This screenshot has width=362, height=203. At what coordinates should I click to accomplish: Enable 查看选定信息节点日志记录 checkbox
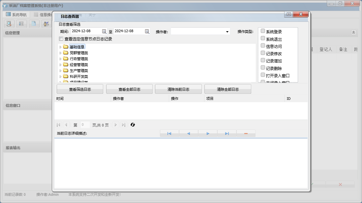pos(61,39)
